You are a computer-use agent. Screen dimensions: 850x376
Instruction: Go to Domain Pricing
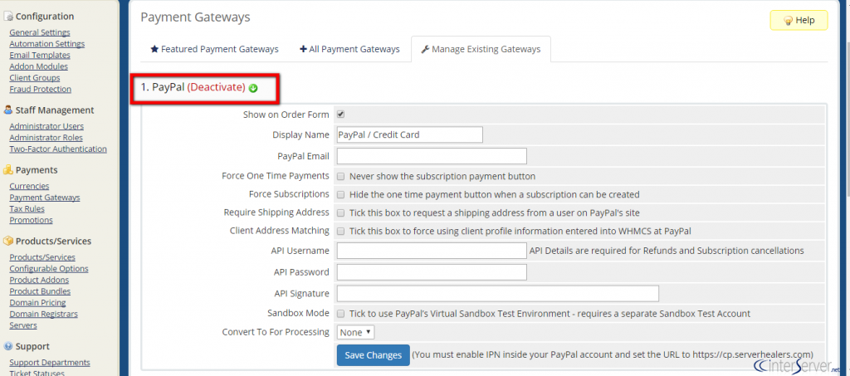coord(37,303)
